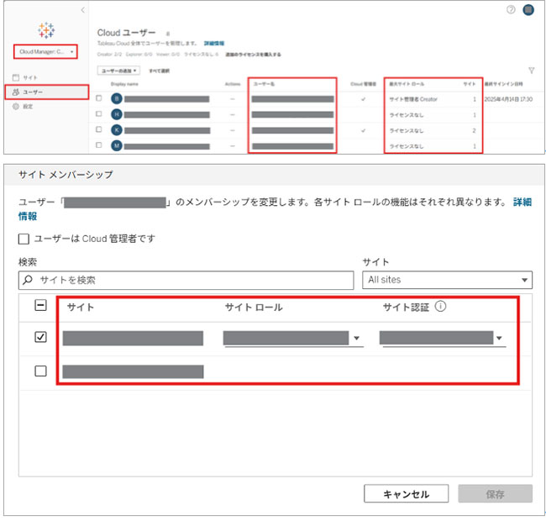Open the help question mark icon
Viewport: 546px width, 521px height.
coord(511,9)
